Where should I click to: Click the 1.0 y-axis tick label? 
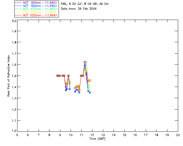pyautogui.click(x=14, y=131)
